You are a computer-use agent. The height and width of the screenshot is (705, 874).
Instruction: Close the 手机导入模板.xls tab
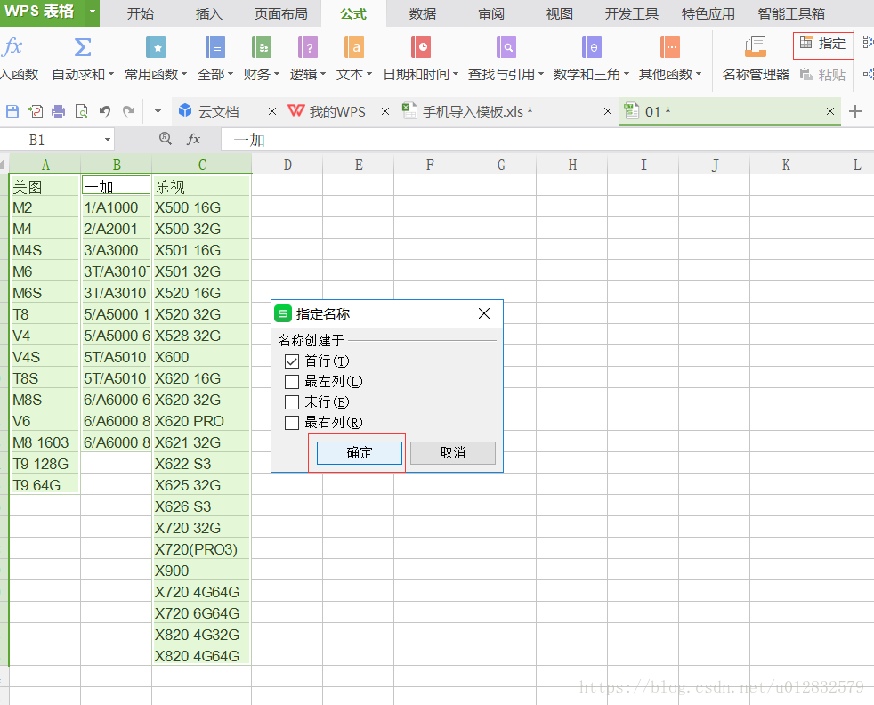click(608, 111)
